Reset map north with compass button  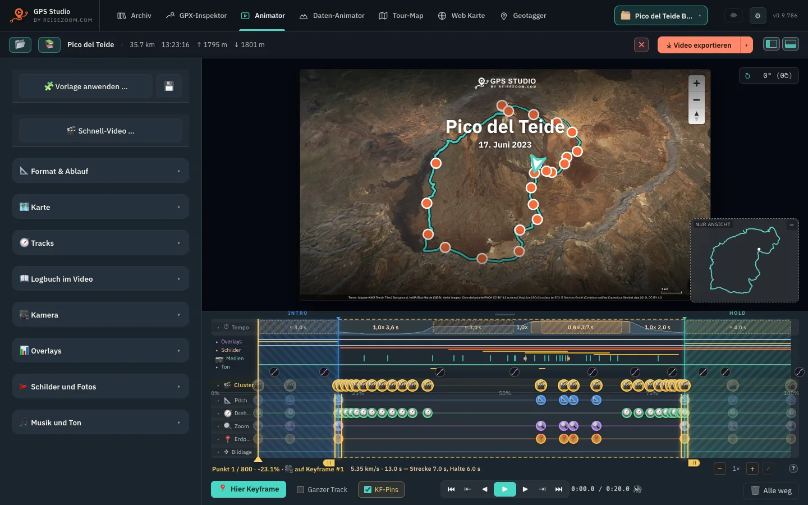(696, 116)
